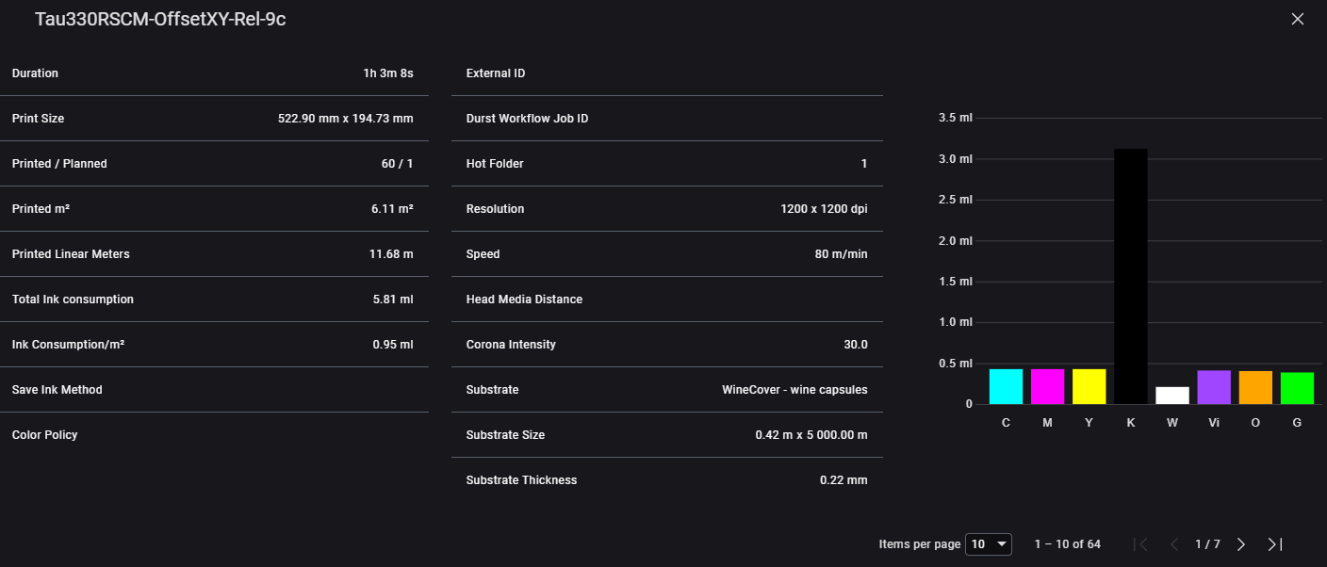Close the Tau330RSCM job details dialog

(1297, 20)
